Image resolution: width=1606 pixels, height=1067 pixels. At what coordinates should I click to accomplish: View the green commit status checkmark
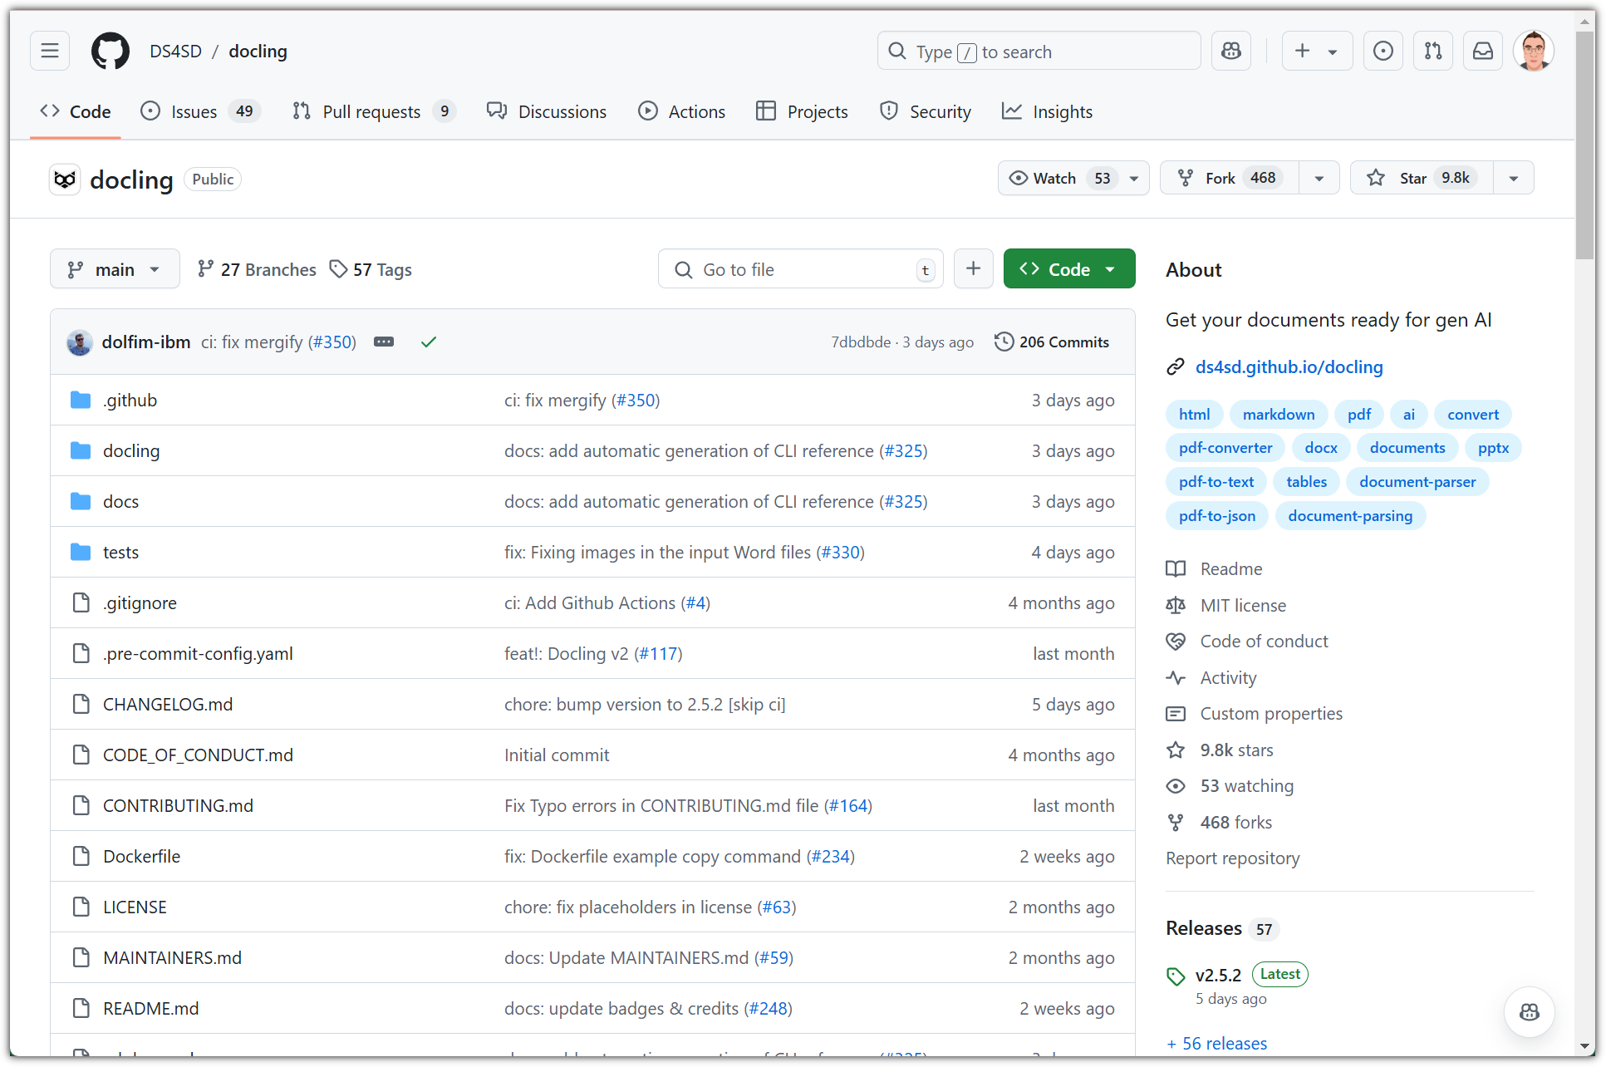pos(429,342)
